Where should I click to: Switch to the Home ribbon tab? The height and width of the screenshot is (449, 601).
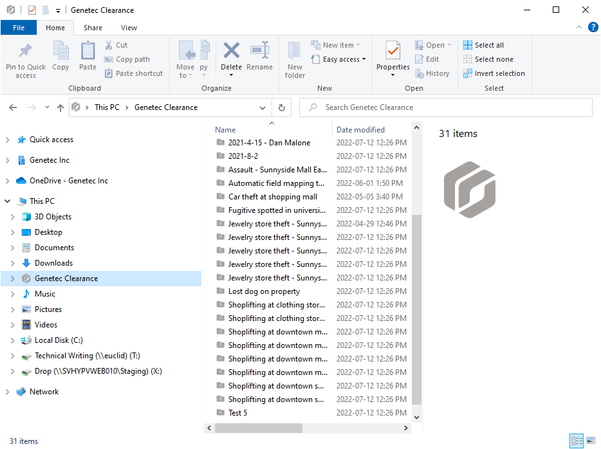55,28
